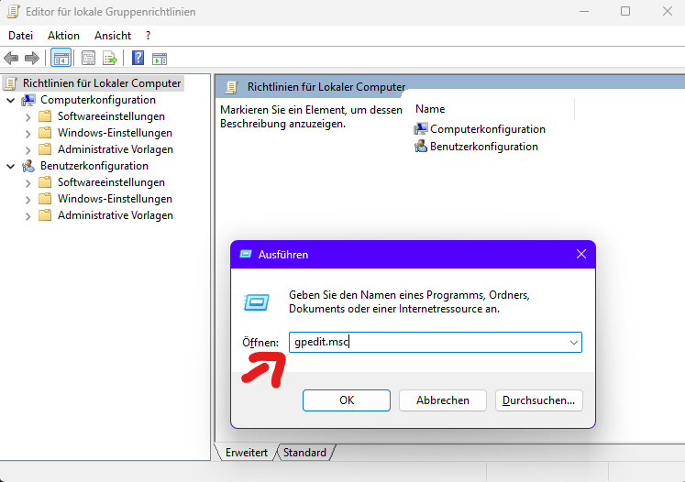Toggle the action pane toolbar icon
Viewport: 685px width, 482px height.
[160, 59]
